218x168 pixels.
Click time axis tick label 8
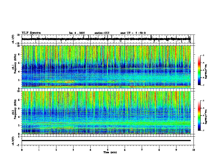click(159, 150)
